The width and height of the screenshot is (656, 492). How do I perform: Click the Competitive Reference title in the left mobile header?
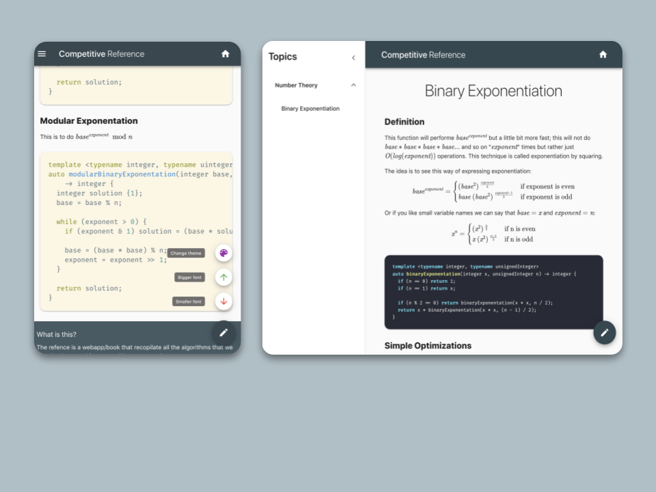pos(101,54)
